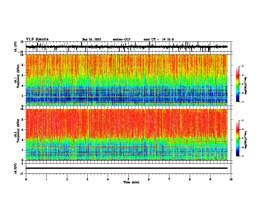Click the "ch.3(V)" axis label
The height and width of the screenshot is (201, 260).
click(16, 169)
